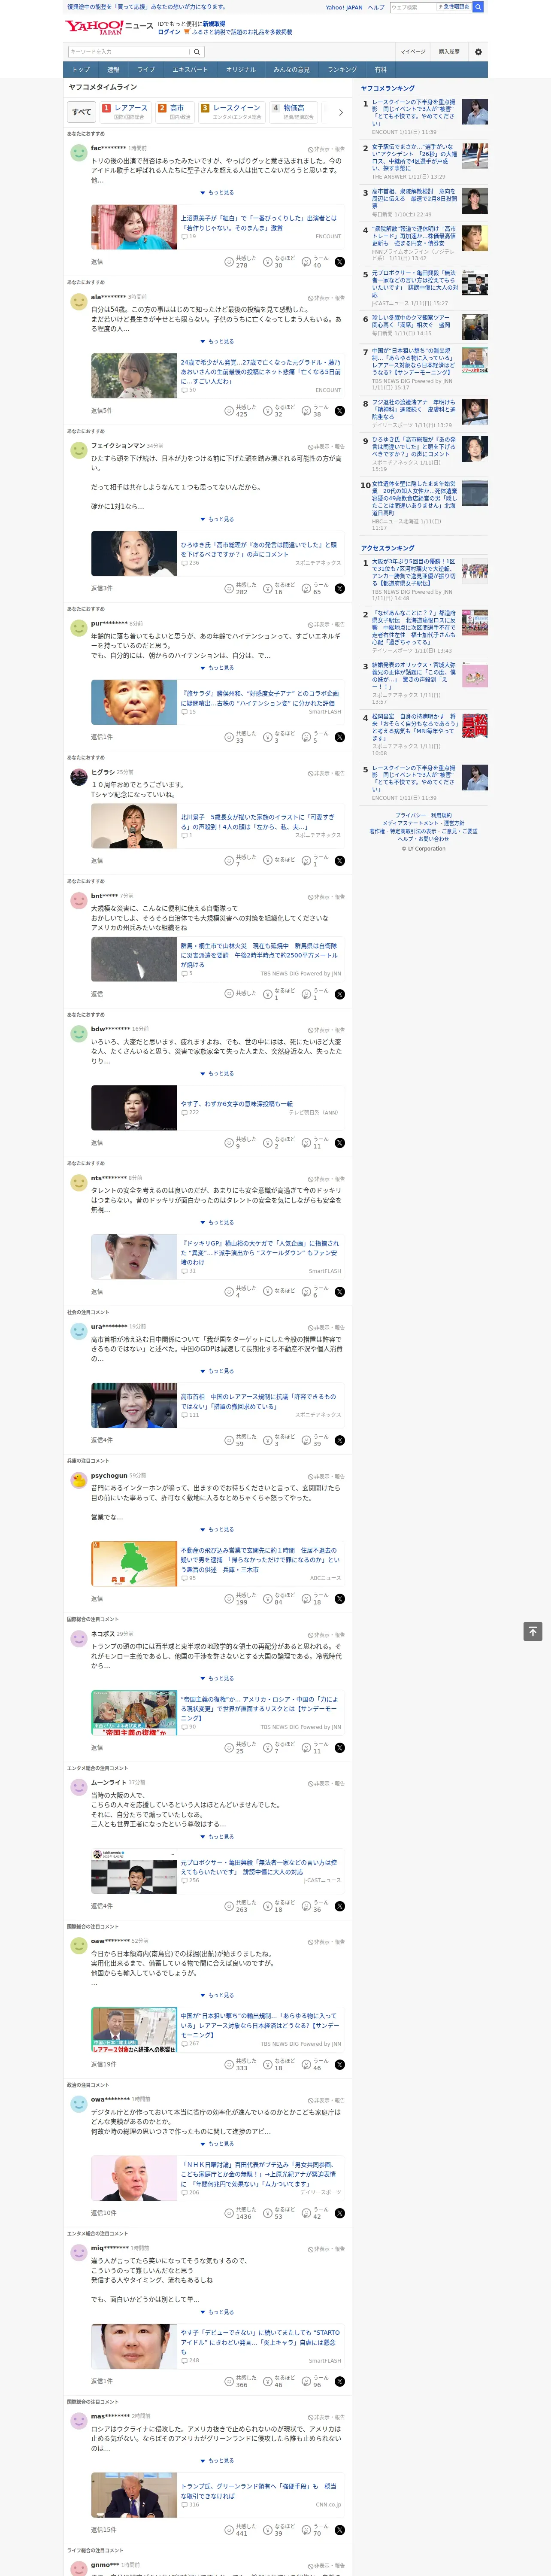Viewport: 551px width, 2576px height.
Task: Select the すべて timeline tab
Action: 82,112
